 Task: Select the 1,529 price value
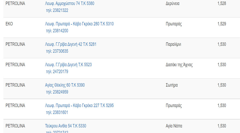coord(222,24)
